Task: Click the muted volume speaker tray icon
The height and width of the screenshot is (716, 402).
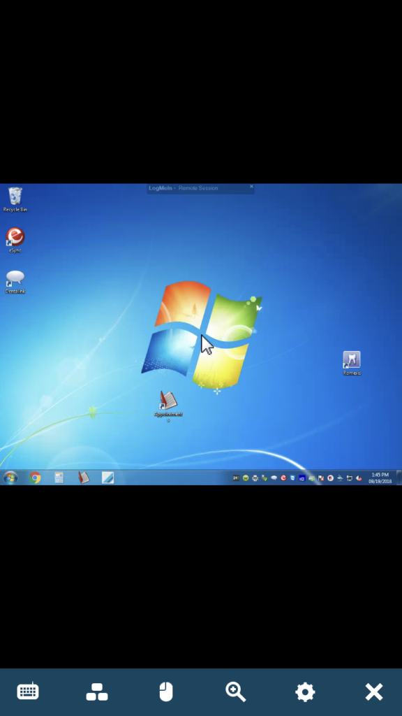Action: pyautogui.click(x=359, y=478)
